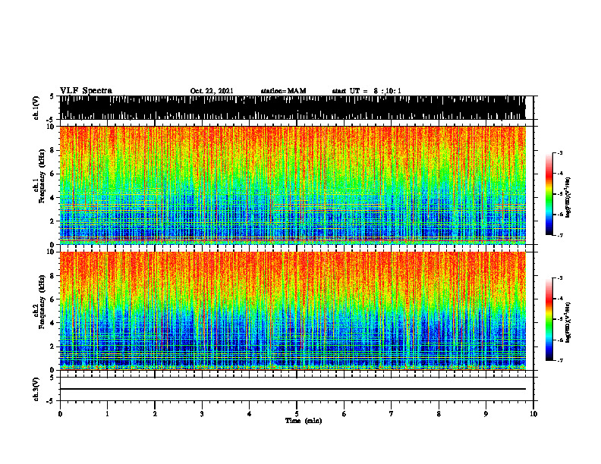601x464 pixels.
Task: Click the time axis tick label "1"
Action: [107, 414]
